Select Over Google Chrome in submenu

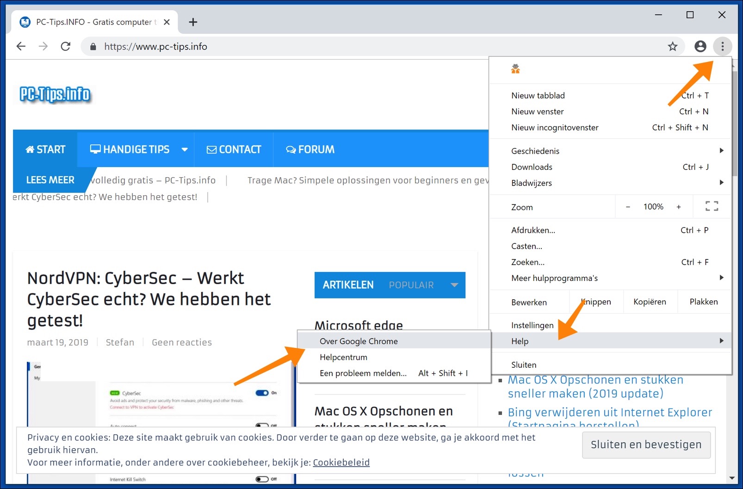[394, 341]
